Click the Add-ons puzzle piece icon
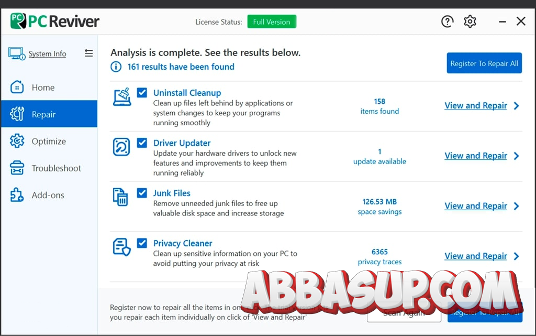The height and width of the screenshot is (336, 536). click(17, 194)
